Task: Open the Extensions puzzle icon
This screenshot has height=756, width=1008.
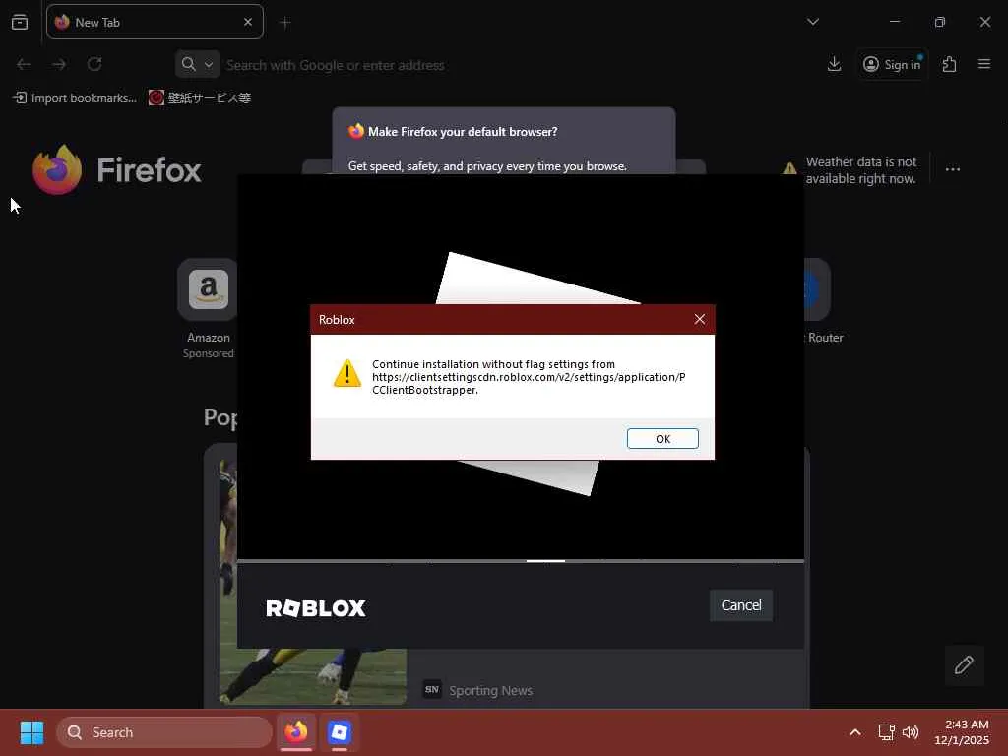Action: click(949, 64)
